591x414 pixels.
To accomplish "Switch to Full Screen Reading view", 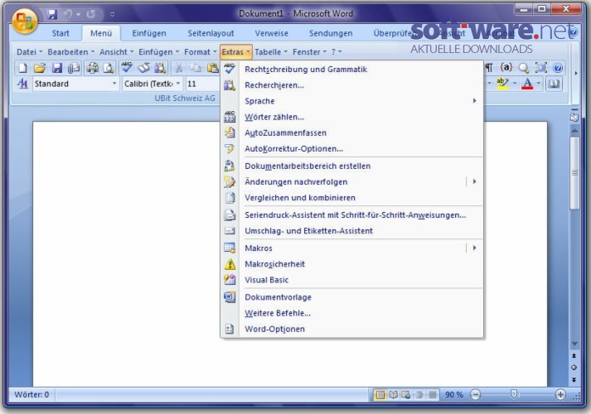I will (x=393, y=394).
